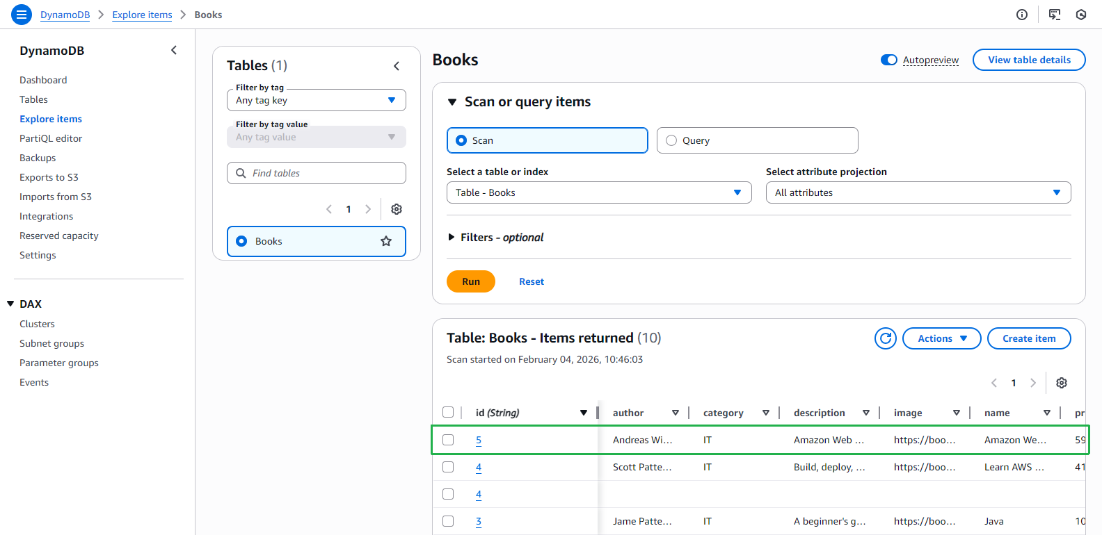Screen dimensions: 1102x535
Task: Click the search magnifier in Find tables
Action: point(241,173)
